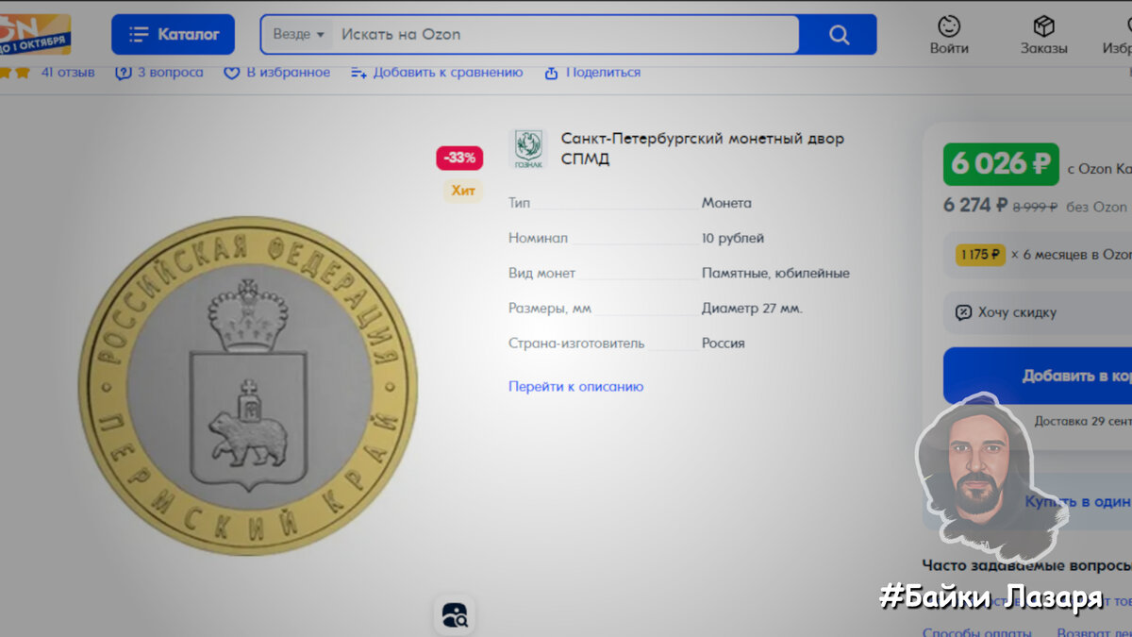The image size is (1132, 637).
Task: Toggle В избранное heart for this coin
Action: [231, 72]
